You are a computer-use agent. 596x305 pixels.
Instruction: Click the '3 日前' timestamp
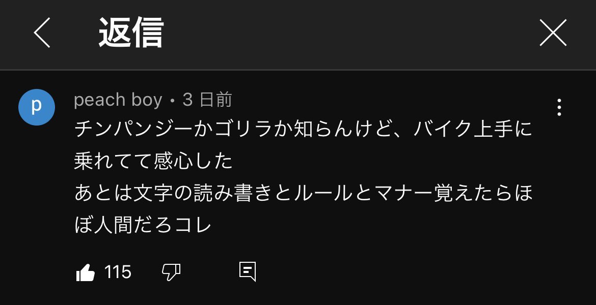pos(207,100)
